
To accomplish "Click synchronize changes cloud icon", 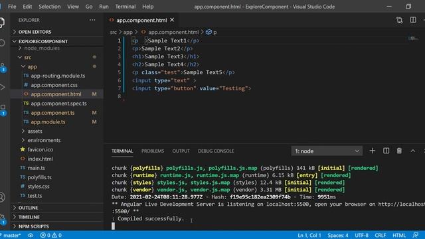I will click(31, 235).
